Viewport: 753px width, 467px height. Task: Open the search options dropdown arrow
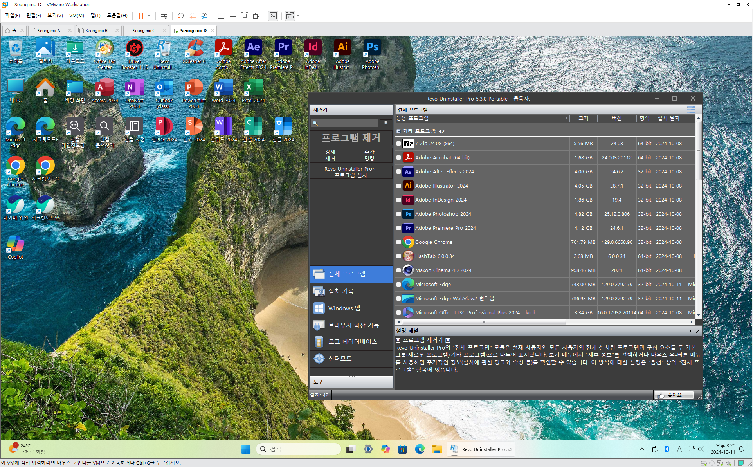point(321,123)
